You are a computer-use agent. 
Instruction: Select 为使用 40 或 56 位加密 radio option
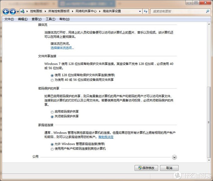[52, 80]
